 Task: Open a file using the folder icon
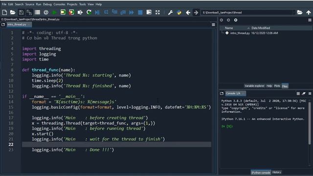point(13,12)
